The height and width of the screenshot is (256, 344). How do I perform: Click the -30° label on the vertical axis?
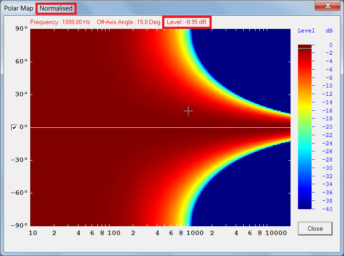[x=20, y=160]
